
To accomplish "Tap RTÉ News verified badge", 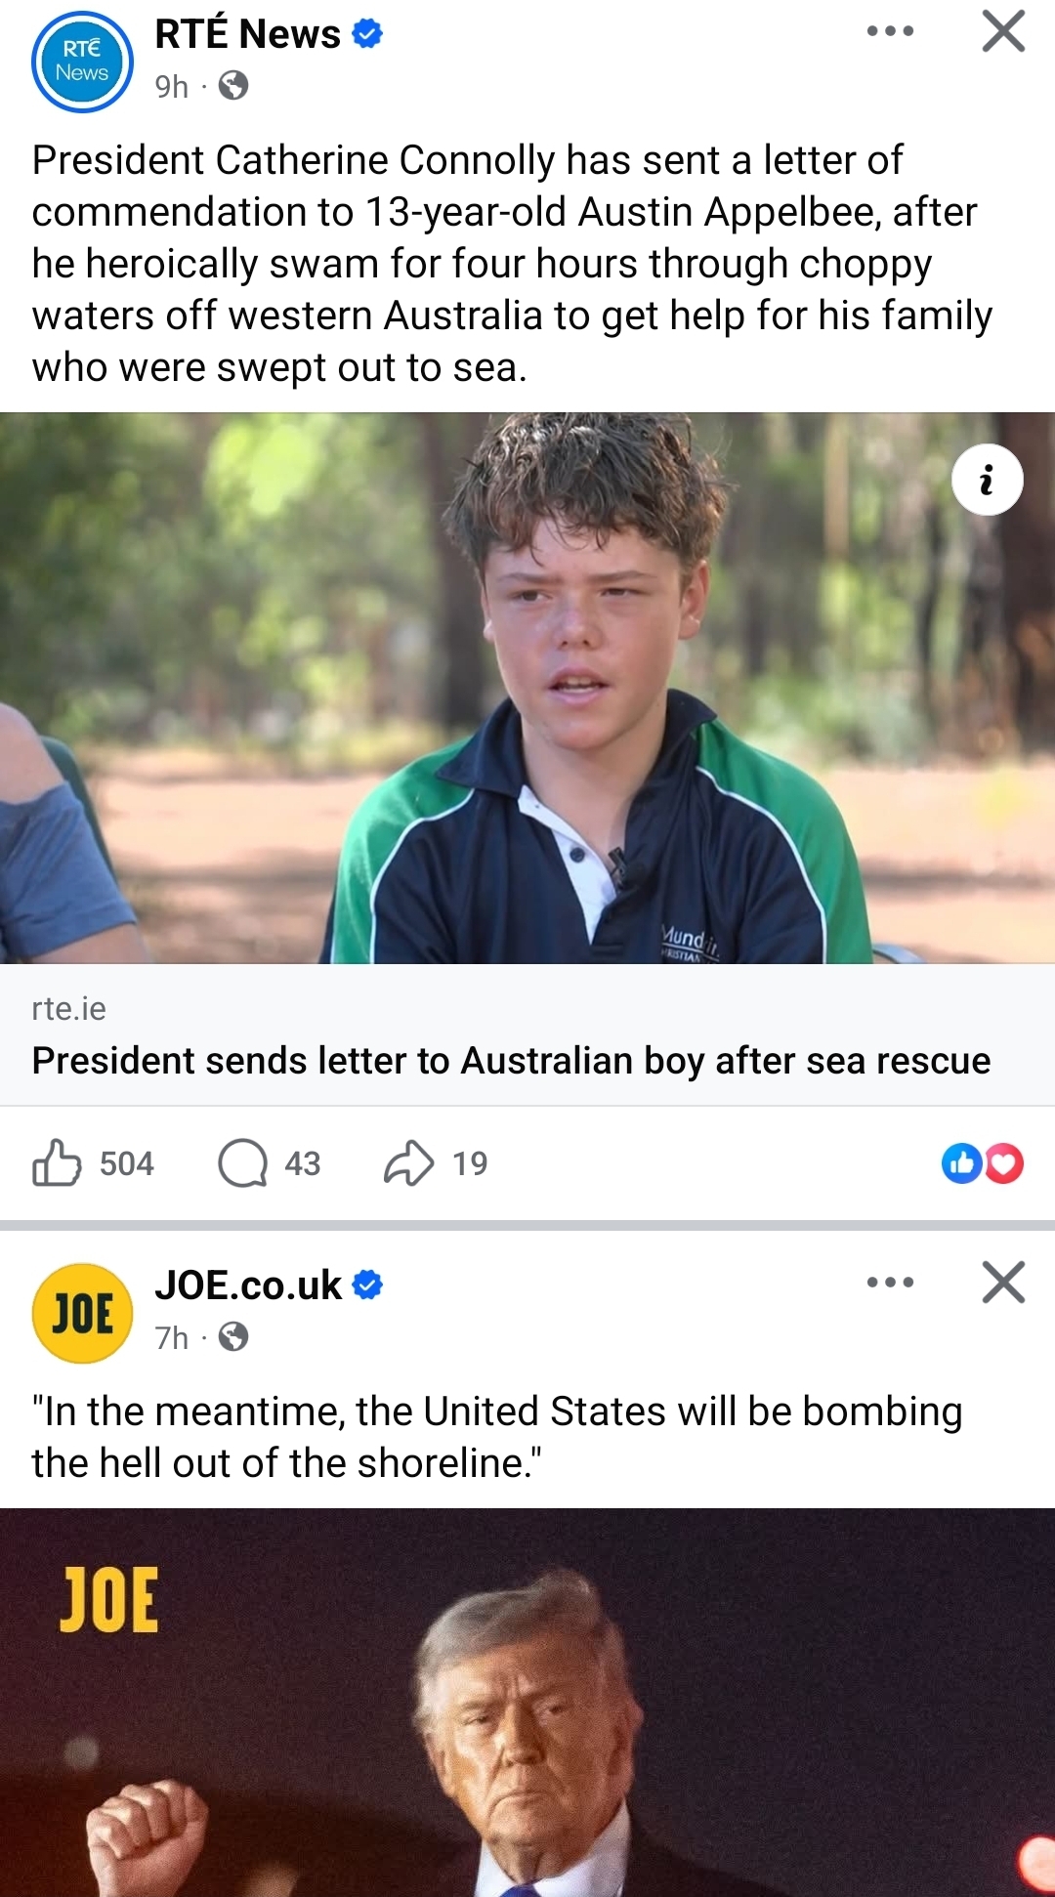I will (x=367, y=34).
